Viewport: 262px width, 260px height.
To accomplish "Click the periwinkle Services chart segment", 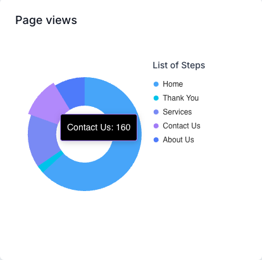I will click(42, 138).
